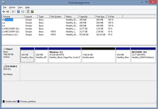Click the 78 % free cell
This screenshot has width=158, height=109.
[110, 35]
